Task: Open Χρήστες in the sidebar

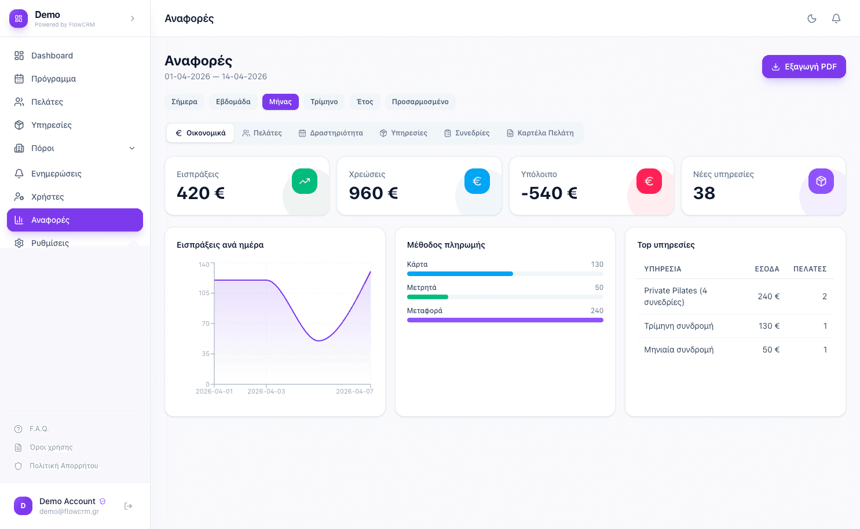Action: pos(75,197)
